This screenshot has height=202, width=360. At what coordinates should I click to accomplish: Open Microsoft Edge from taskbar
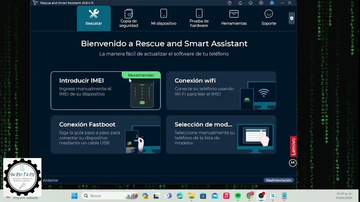[180, 196]
